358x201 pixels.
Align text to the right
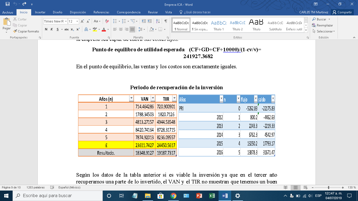127,29
